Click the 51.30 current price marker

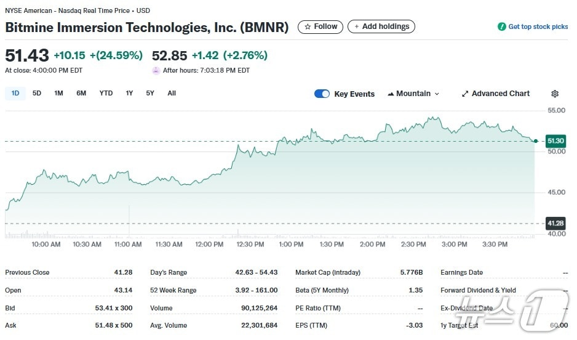coord(555,141)
